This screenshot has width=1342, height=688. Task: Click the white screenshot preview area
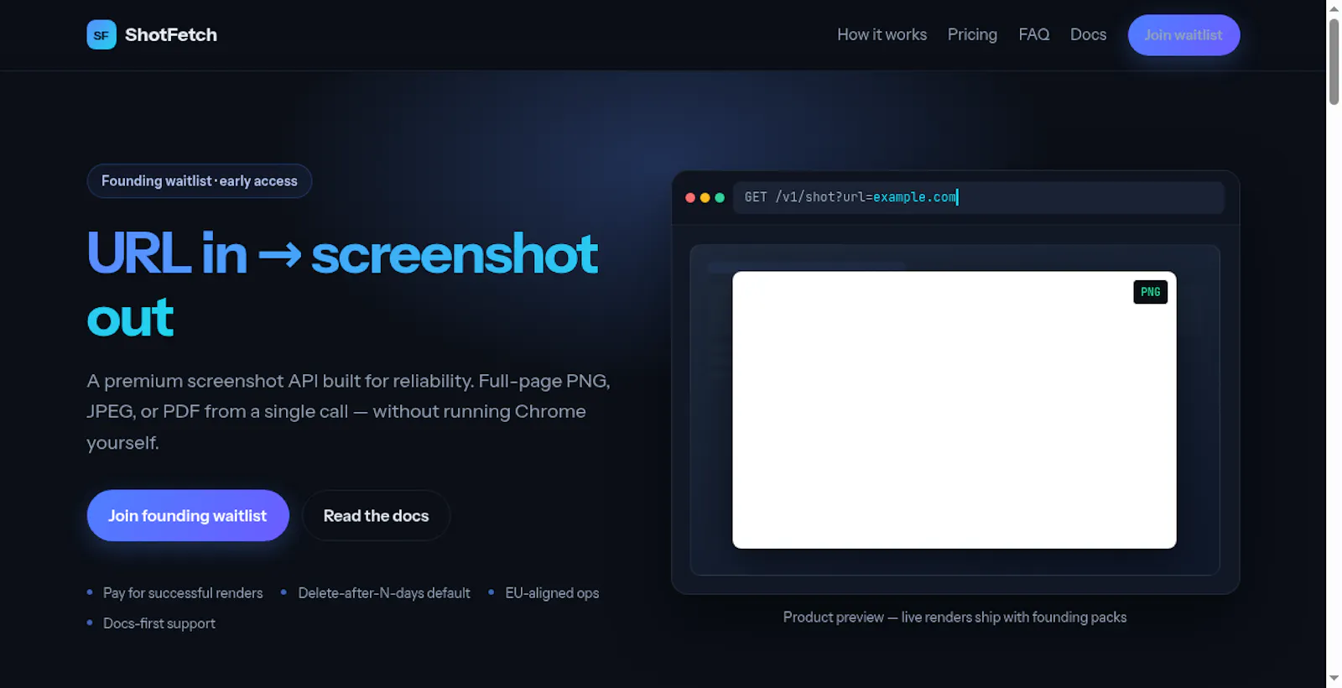[954, 410]
